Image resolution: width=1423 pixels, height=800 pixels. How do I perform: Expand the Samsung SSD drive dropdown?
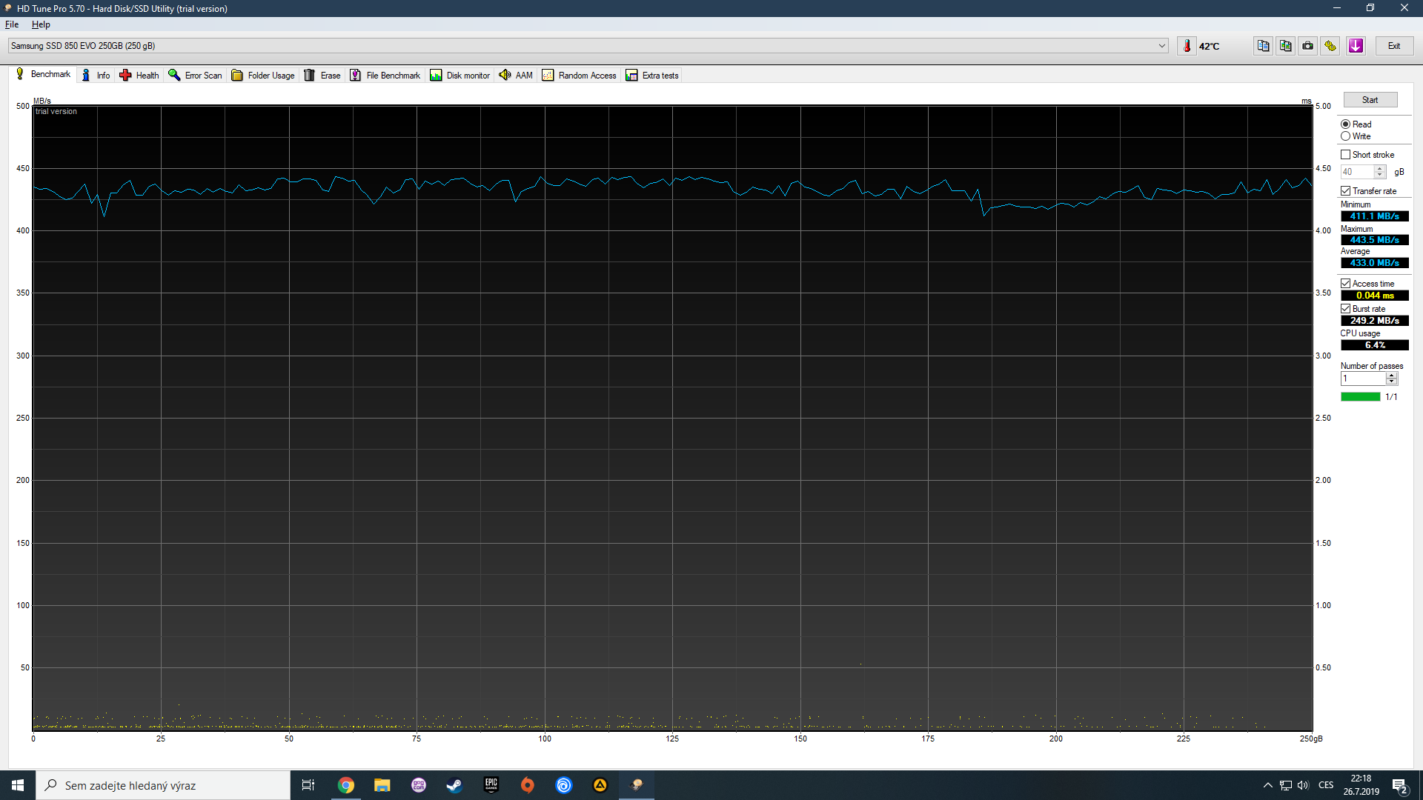(1161, 46)
